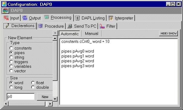Click the Send To PC computer icon
Screen dimensions: 183x110
pos(70,26)
